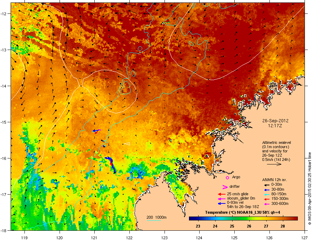Screen dimensions: 312x241
Task: Click the 'slocum_glider 0m' label
Action: tap(241, 198)
